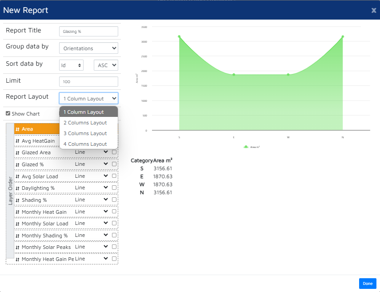Select the 1 Column Layout option
Viewport: 380px width, 292px height.
click(88, 112)
